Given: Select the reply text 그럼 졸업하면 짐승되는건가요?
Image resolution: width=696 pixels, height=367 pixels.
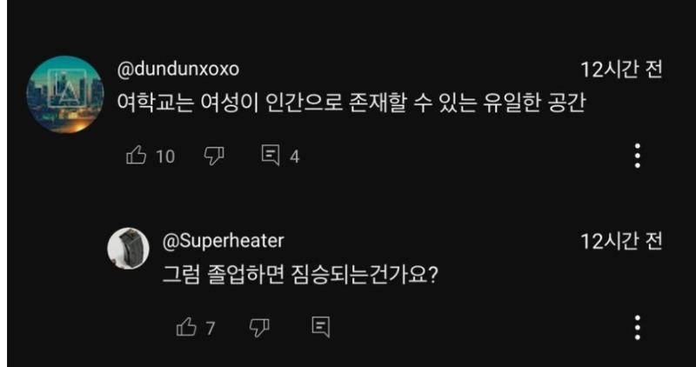Looking at the screenshot, I should (x=299, y=275).
